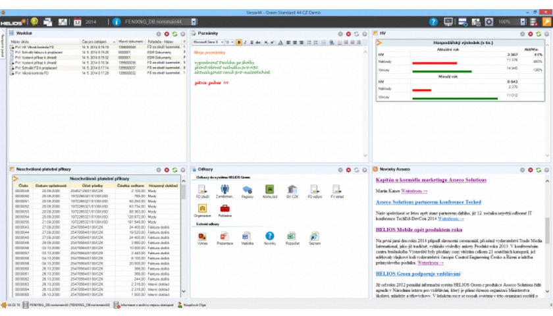Click Název úkolu column header in Worklist
Viewport: 553px width, 316px height.
pos(45,41)
